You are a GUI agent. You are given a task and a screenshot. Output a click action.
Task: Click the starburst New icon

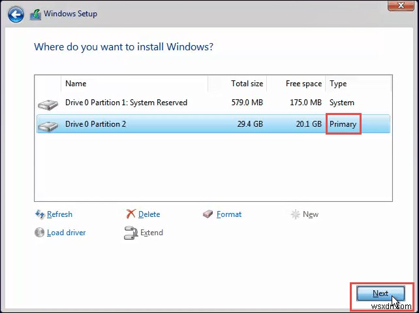point(295,214)
